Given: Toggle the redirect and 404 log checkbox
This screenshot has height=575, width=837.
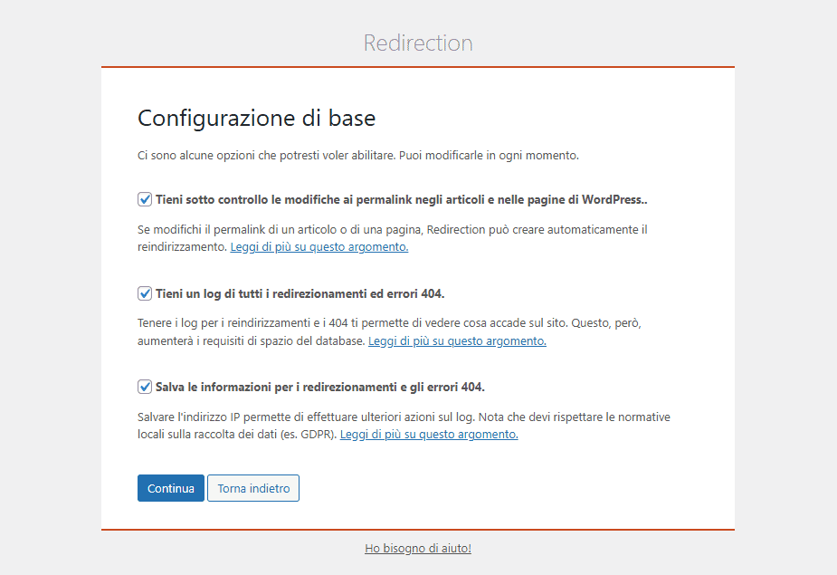Looking at the screenshot, I should [x=145, y=293].
